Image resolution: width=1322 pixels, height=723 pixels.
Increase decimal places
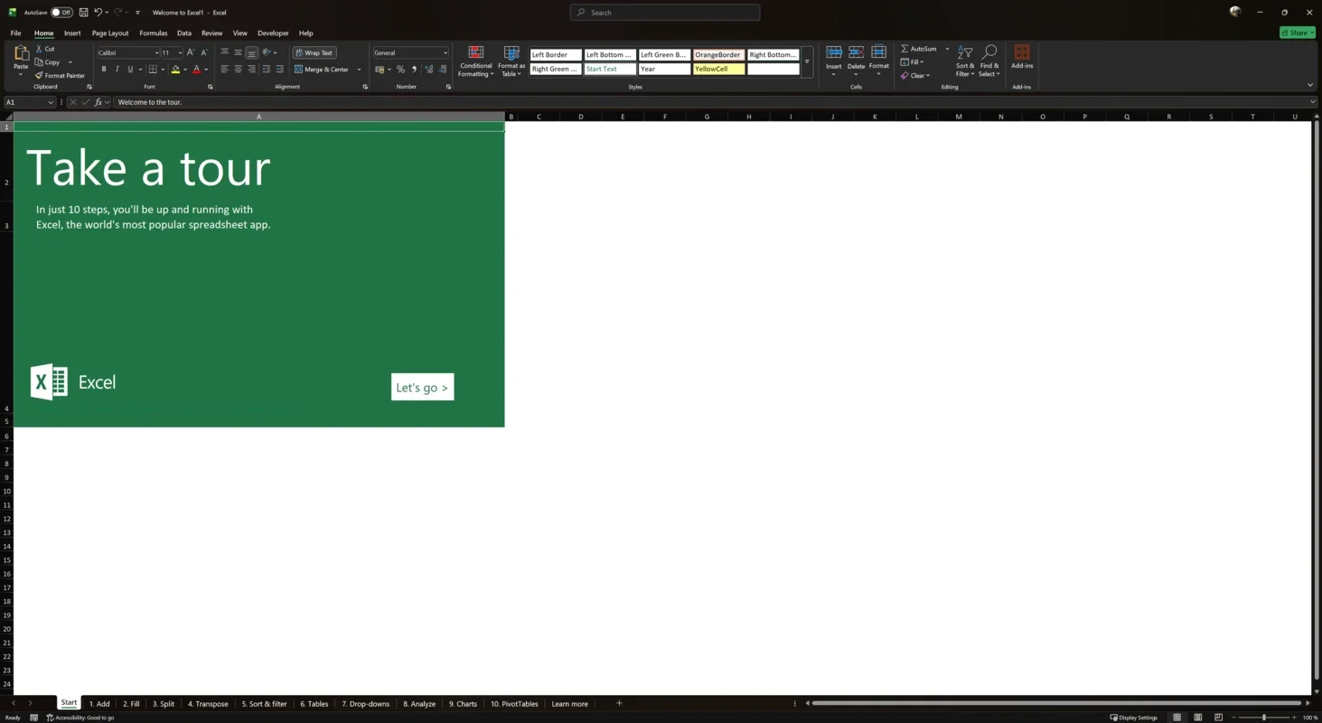(x=429, y=70)
